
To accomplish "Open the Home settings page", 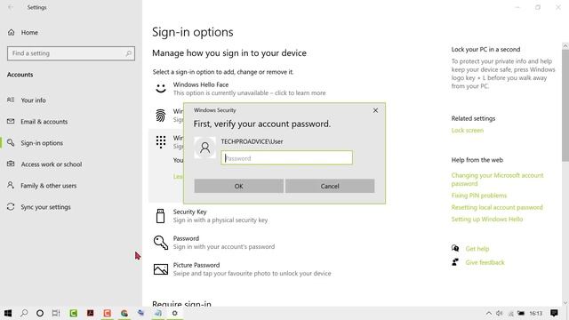I will tap(29, 32).
